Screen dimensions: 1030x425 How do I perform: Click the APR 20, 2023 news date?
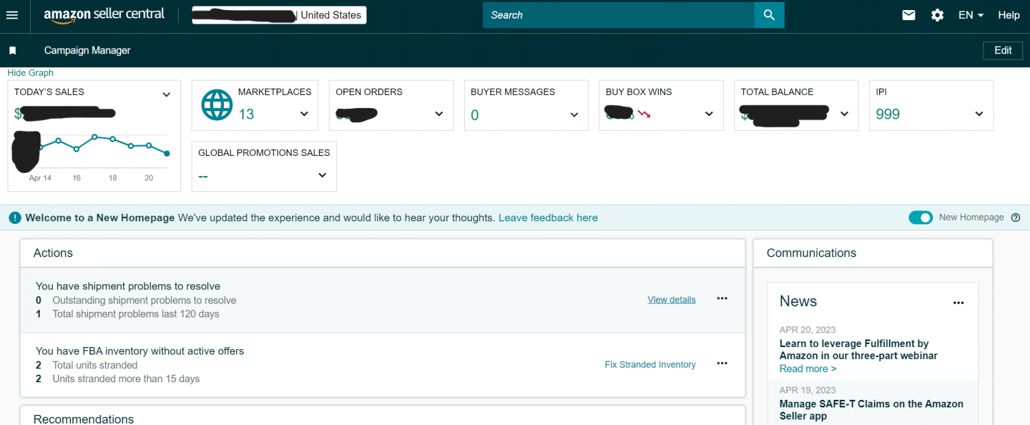pos(807,329)
